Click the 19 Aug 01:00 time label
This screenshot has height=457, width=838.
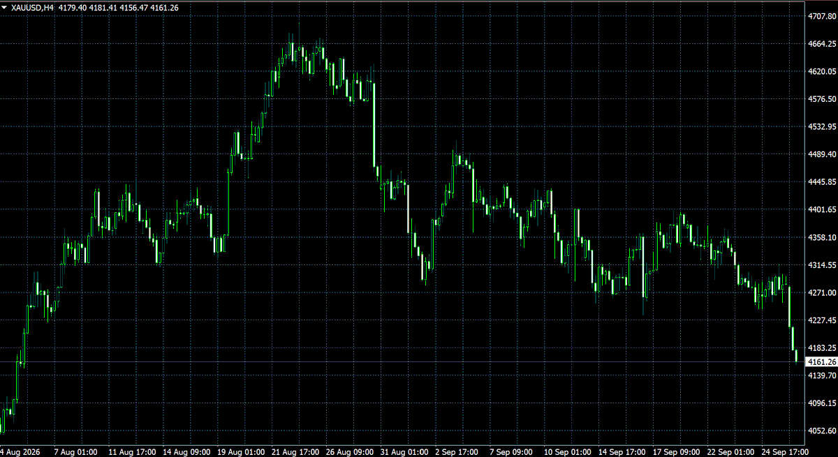coord(241,451)
